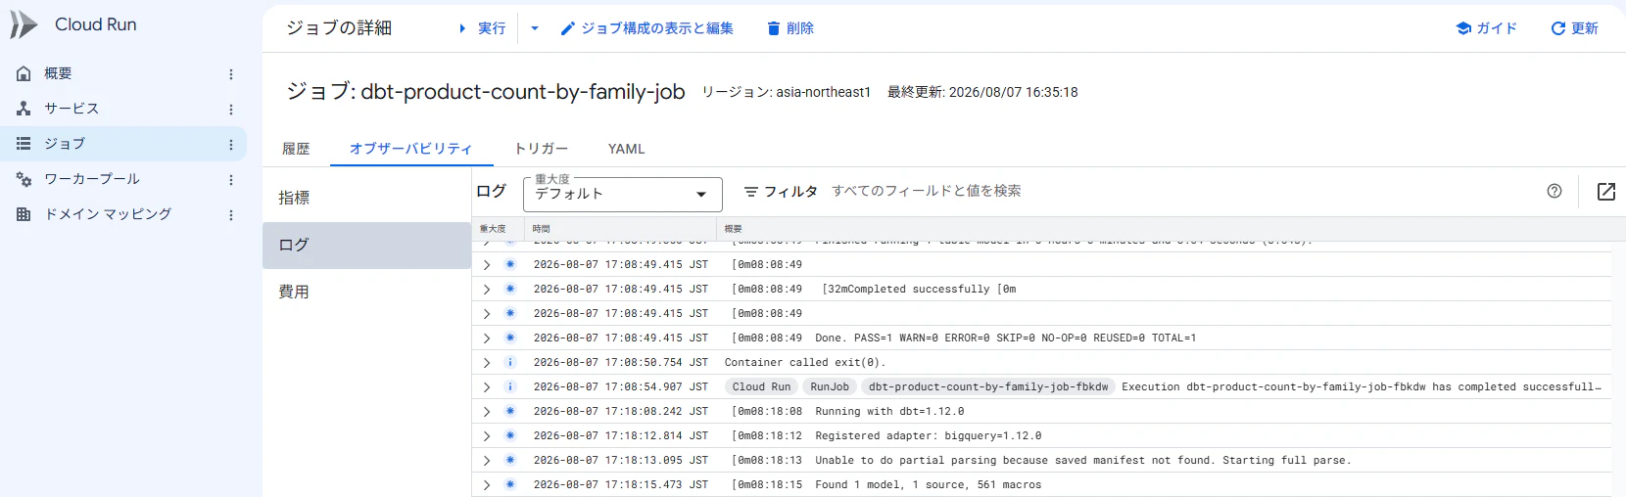Click timestamp 2026-08-07 17:08:50.754 JST
This screenshot has width=1626, height=497.
point(620,363)
